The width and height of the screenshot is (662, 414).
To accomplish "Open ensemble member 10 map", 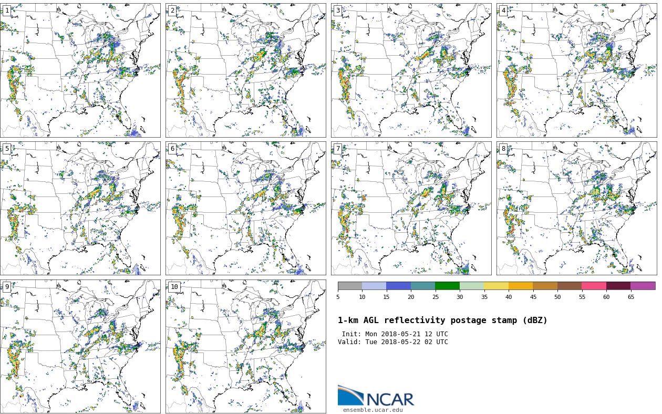I will 245,346.
